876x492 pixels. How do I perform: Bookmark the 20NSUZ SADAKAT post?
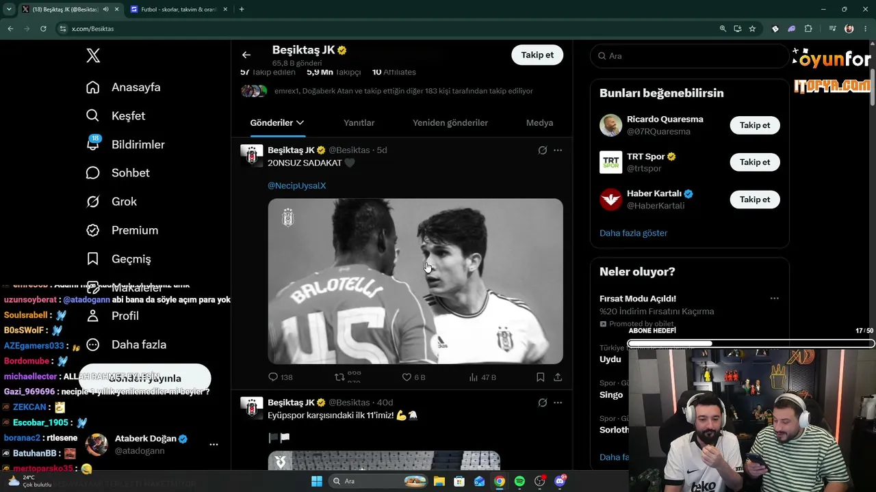(540, 377)
